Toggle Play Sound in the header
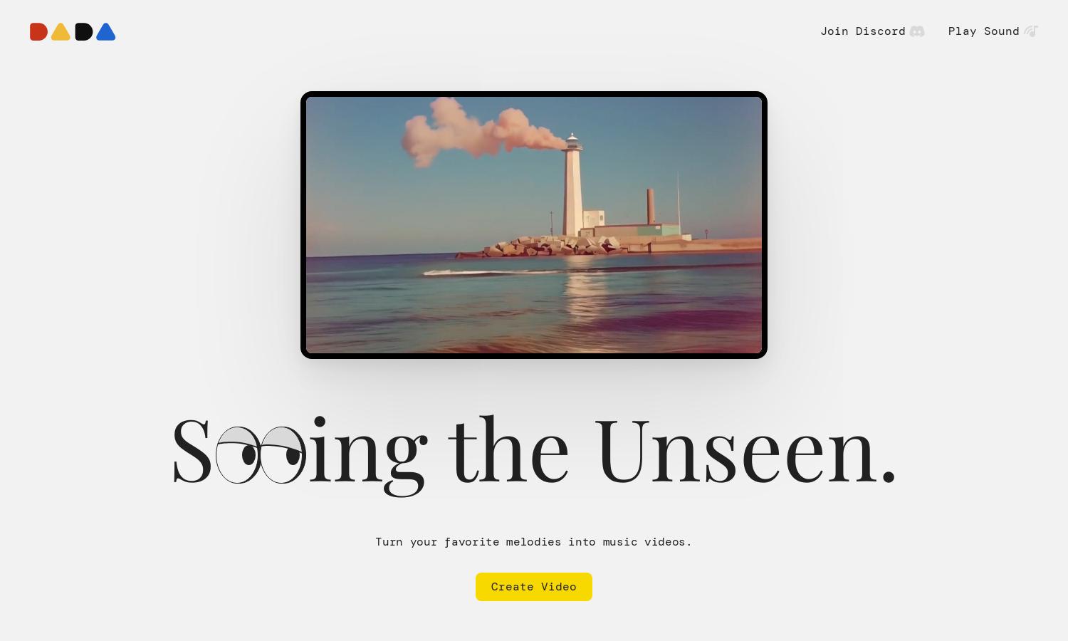The image size is (1068, 641). click(993, 31)
